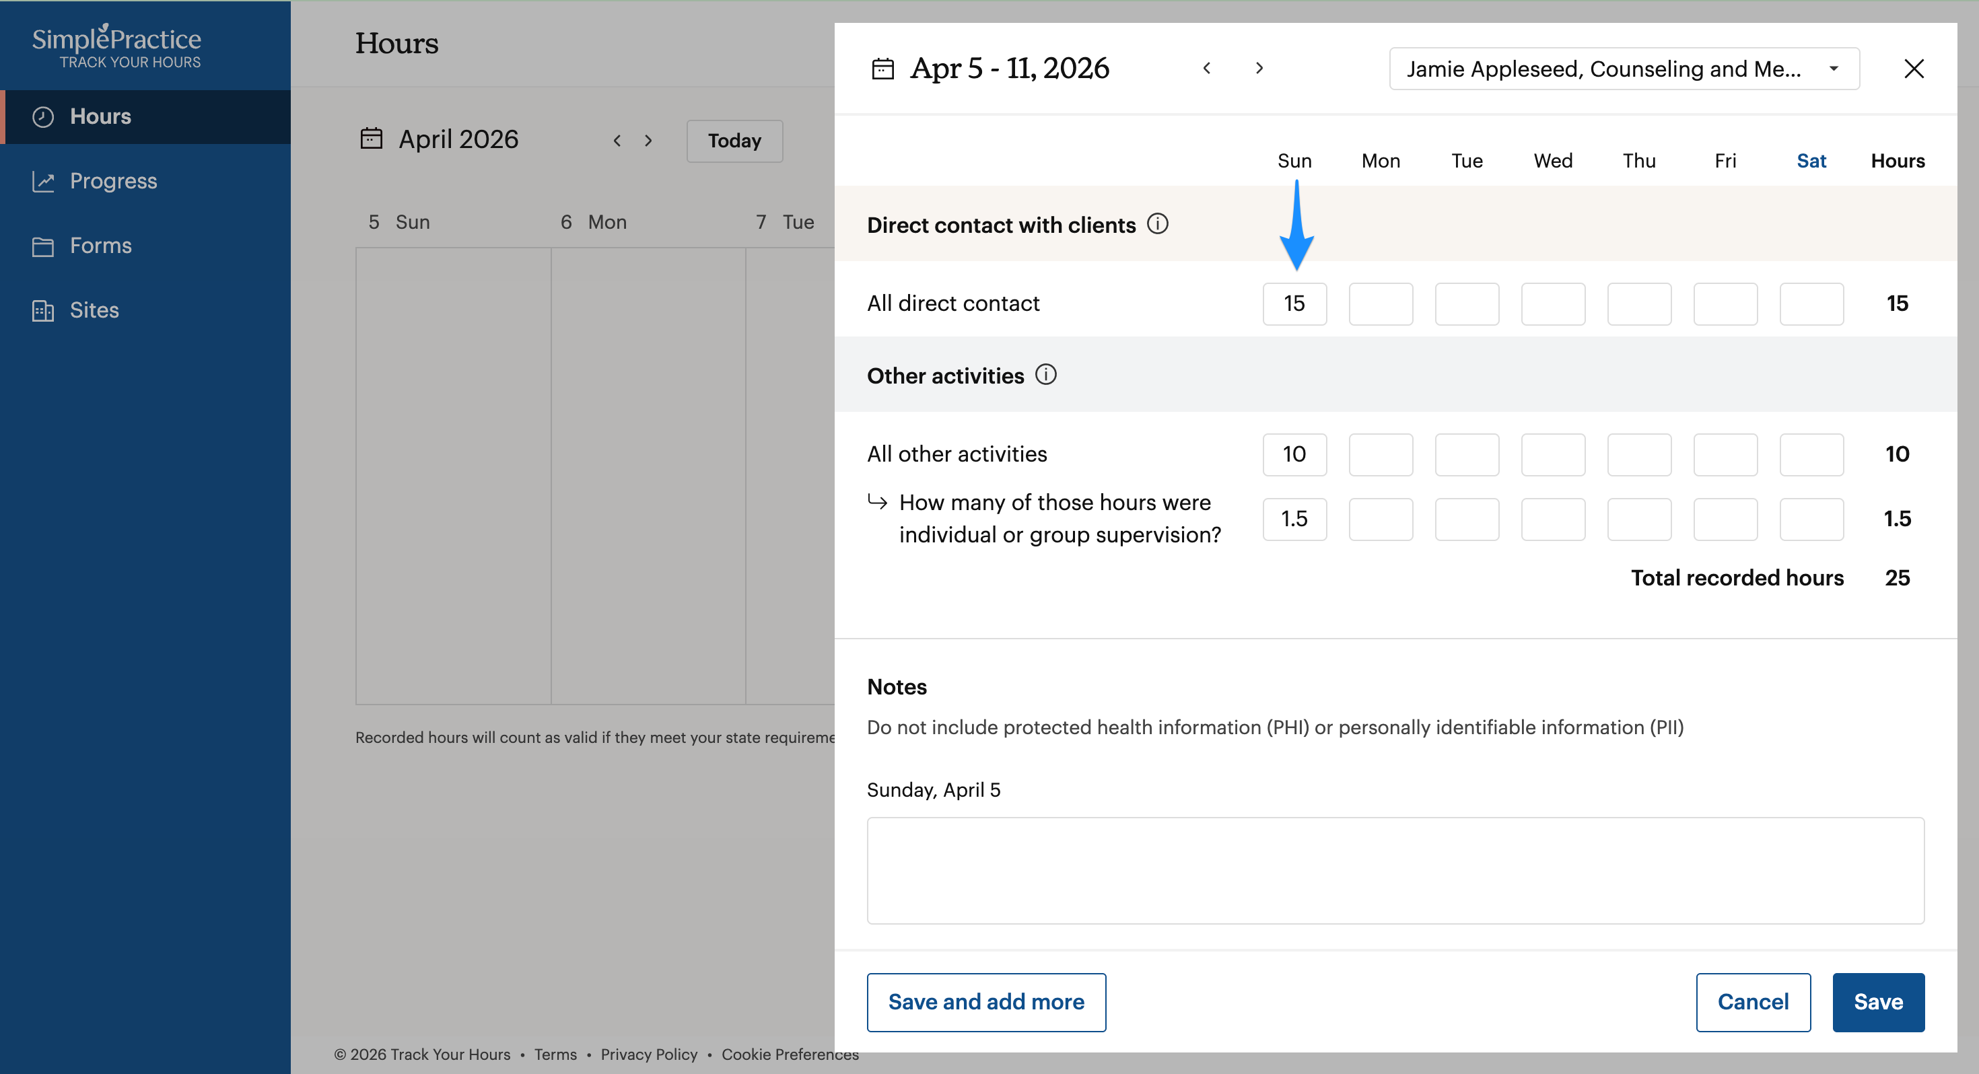The height and width of the screenshot is (1074, 1979).
Task: Go to previous week in the dialog
Action: point(1207,69)
